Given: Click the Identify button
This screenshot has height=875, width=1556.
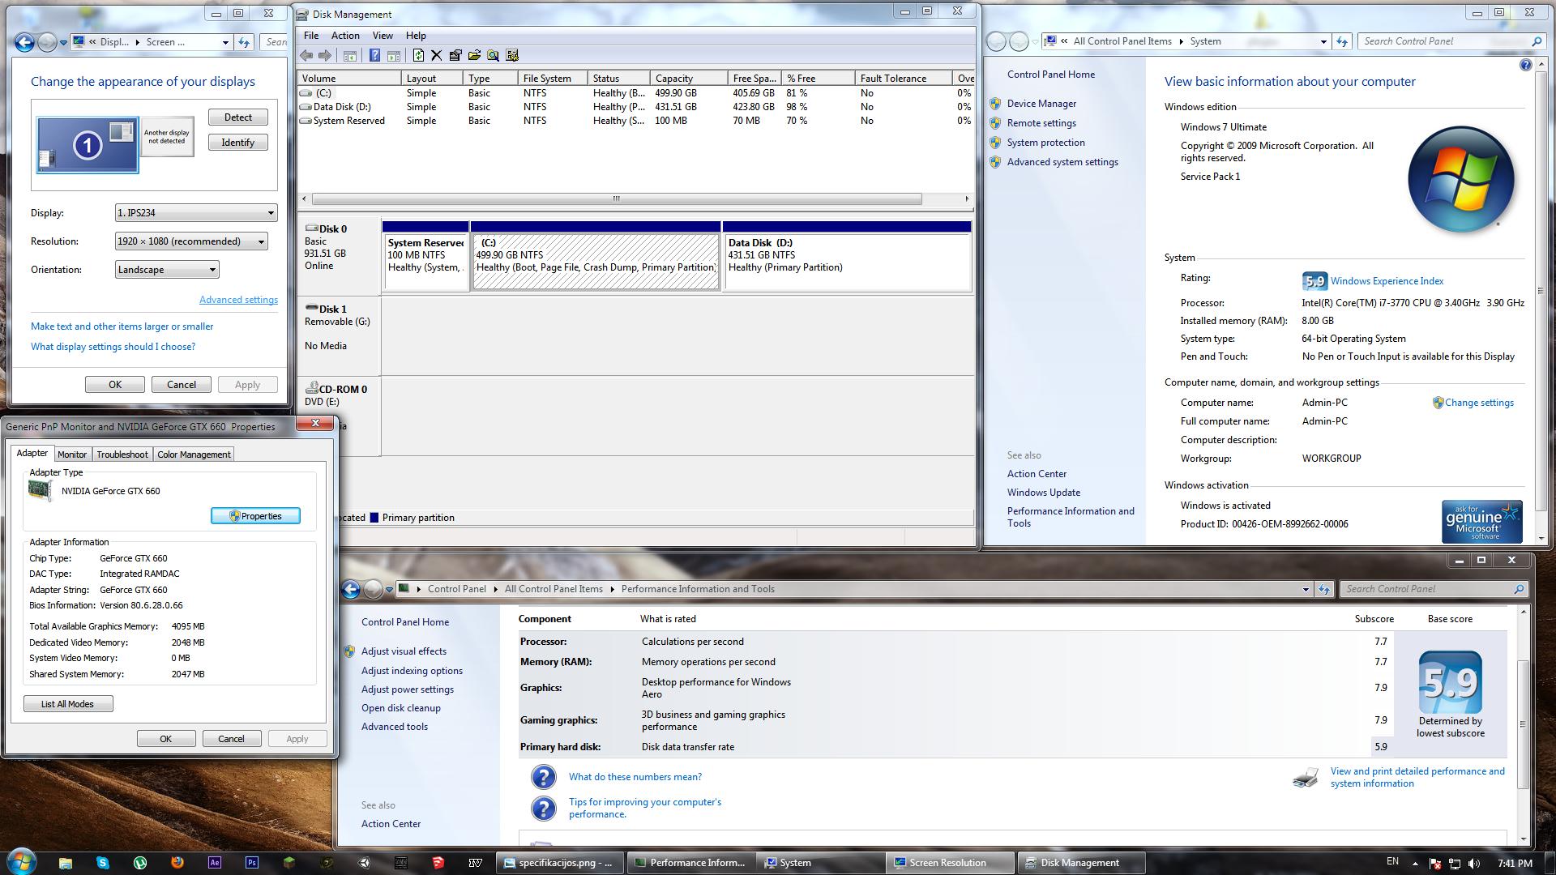Looking at the screenshot, I should (x=238, y=143).
